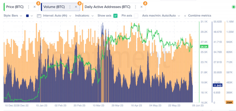The width and height of the screenshot is (236, 111).
Task: Select the Volume (BTC) metric tab
Action: [x=55, y=7]
